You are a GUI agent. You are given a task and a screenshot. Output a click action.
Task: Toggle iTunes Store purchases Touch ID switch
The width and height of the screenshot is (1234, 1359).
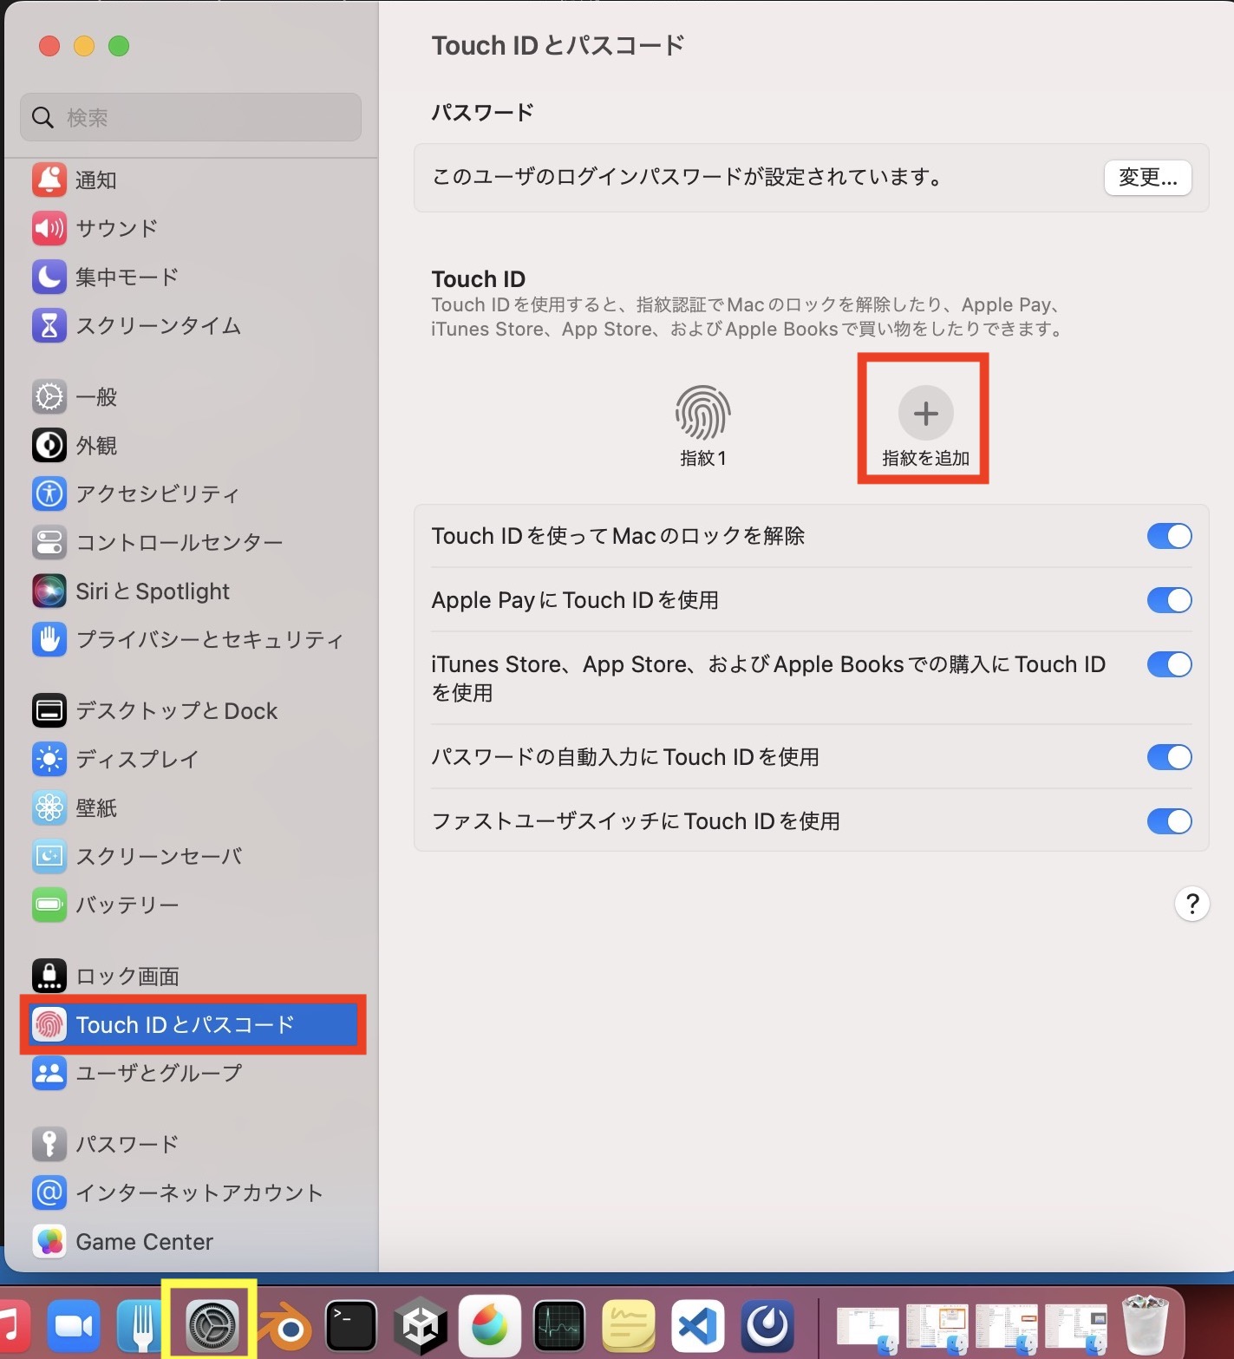[x=1168, y=664]
